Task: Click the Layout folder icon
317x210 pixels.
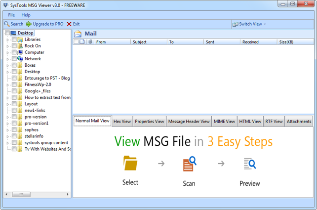Action: tap(20, 104)
